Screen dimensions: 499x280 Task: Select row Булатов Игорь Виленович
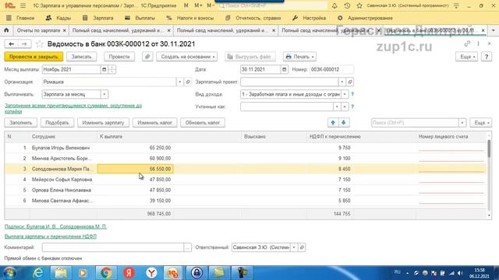[246, 148]
